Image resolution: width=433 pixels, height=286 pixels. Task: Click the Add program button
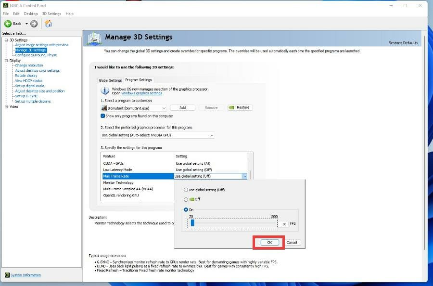(x=182, y=107)
